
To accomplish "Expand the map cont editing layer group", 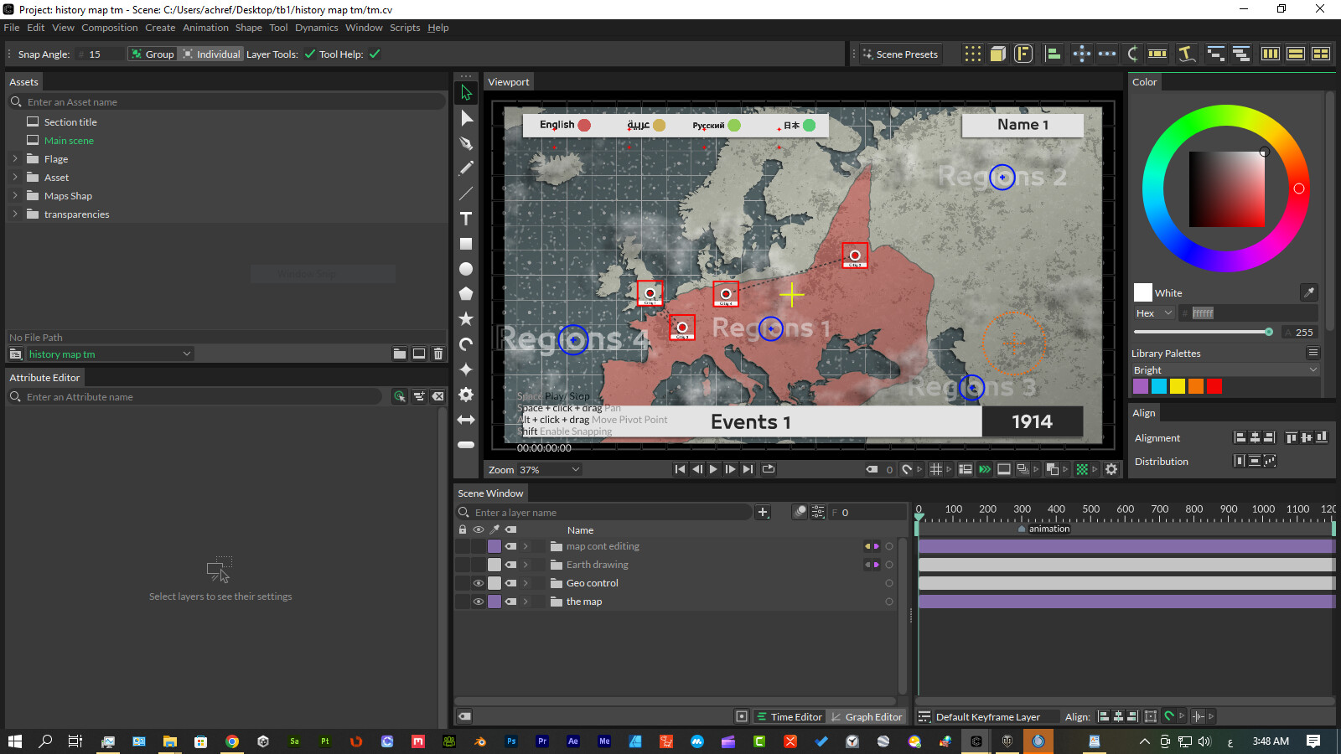I will [526, 545].
